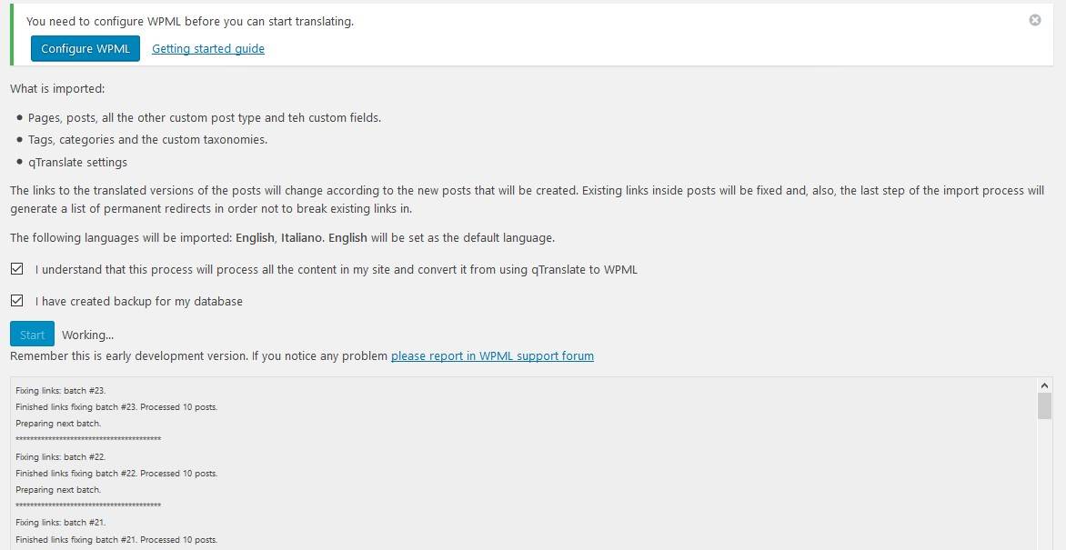Toggle the database backup checkbox
This screenshot has height=550, width=1066.
pyautogui.click(x=17, y=300)
